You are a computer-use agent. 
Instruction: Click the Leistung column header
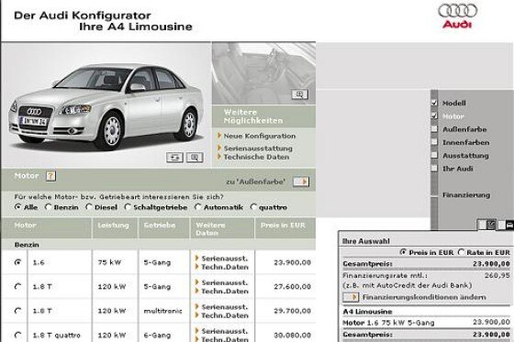tap(114, 226)
